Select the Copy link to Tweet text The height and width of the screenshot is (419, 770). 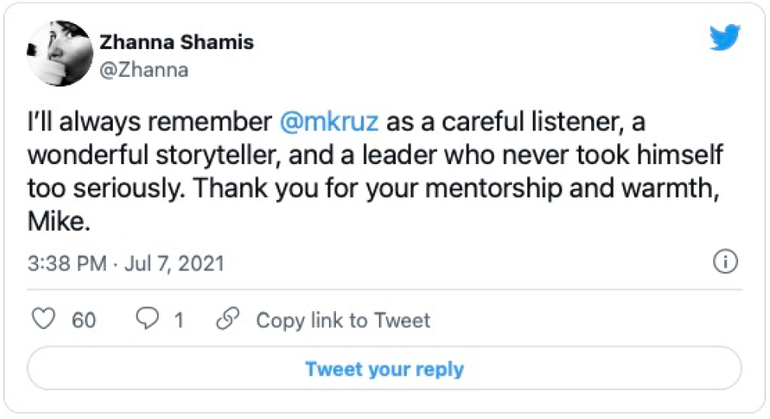(343, 320)
